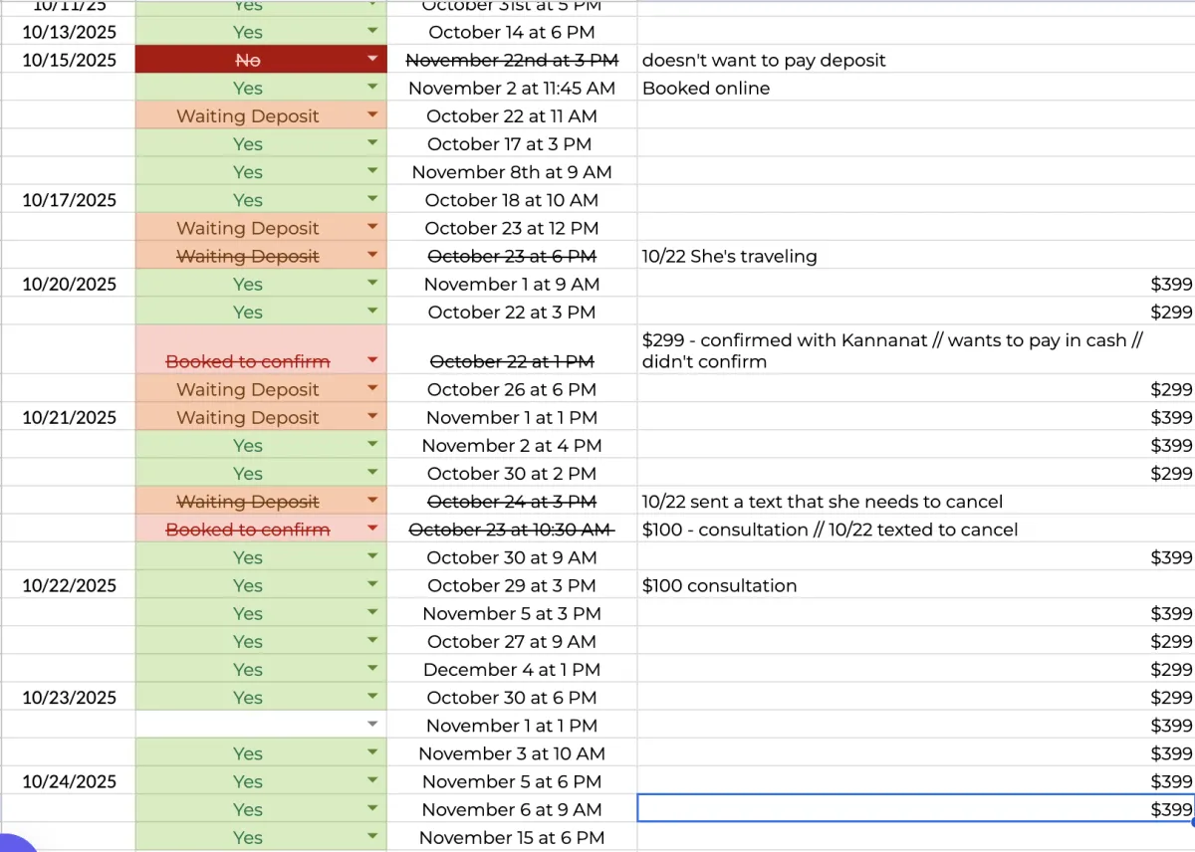This screenshot has height=852, width=1195.
Task: Click the $299 cell beside December 4 at 1 PM
Action: [x=1171, y=670]
